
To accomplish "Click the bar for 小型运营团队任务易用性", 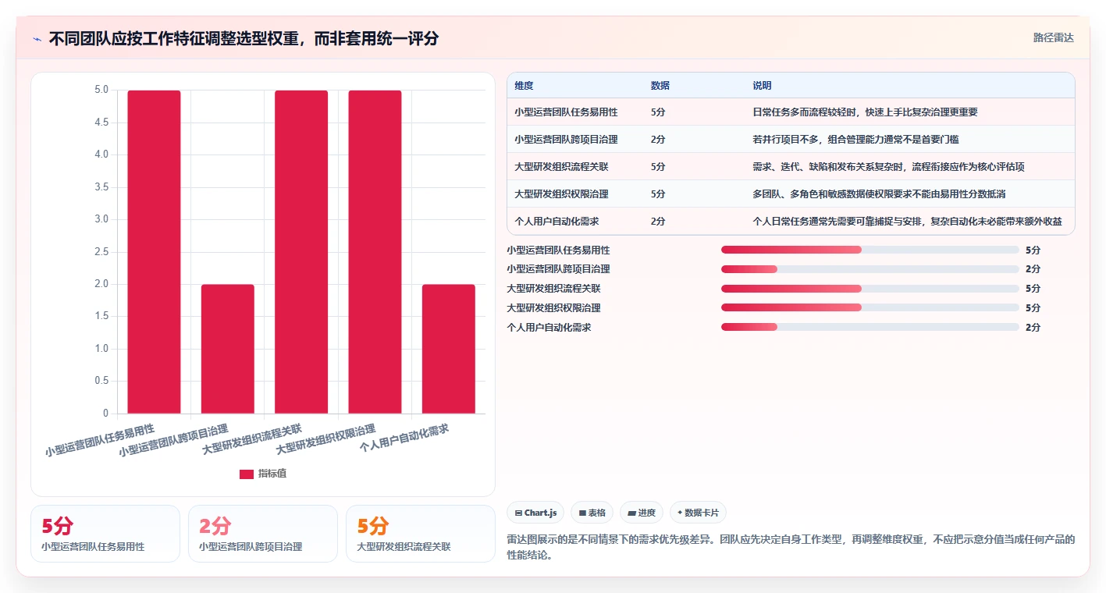I will 154,252.
